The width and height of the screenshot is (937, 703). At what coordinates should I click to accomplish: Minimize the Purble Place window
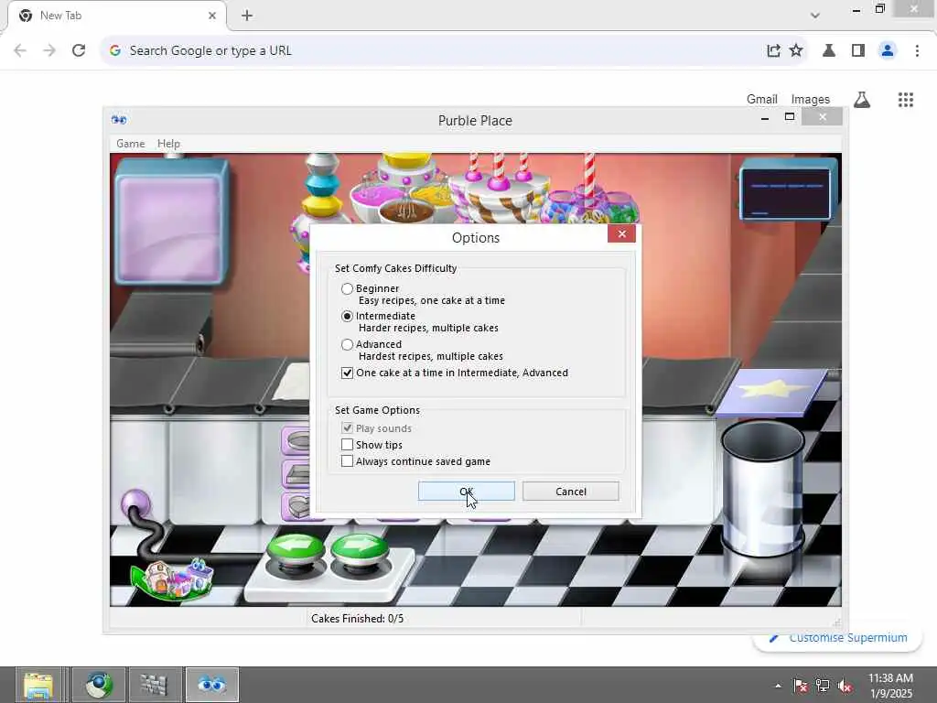click(x=765, y=118)
